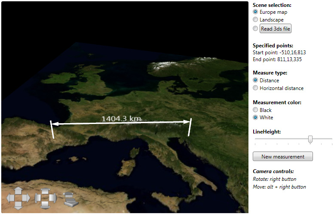This screenshot has width=334, height=214.
Task: Click the Read 3ds file button
Action: pos(276,28)
